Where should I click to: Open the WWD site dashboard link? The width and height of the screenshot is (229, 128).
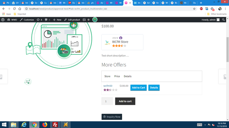pos(12,20)
